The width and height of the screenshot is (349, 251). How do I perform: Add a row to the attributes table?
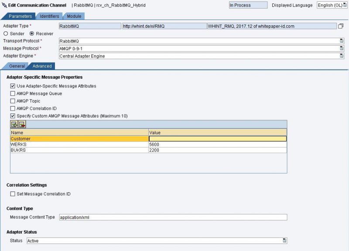coord(14,124)
